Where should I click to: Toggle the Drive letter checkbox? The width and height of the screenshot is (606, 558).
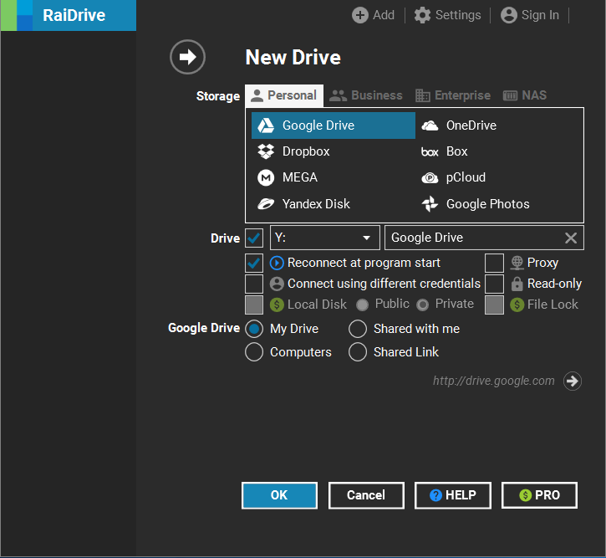point(254,238)
